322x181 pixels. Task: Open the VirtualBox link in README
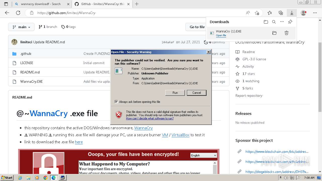click(x=180, y=135)
